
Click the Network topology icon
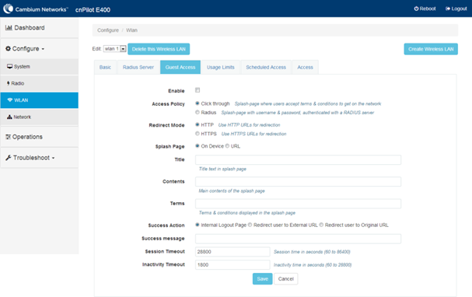pos(9,117)
